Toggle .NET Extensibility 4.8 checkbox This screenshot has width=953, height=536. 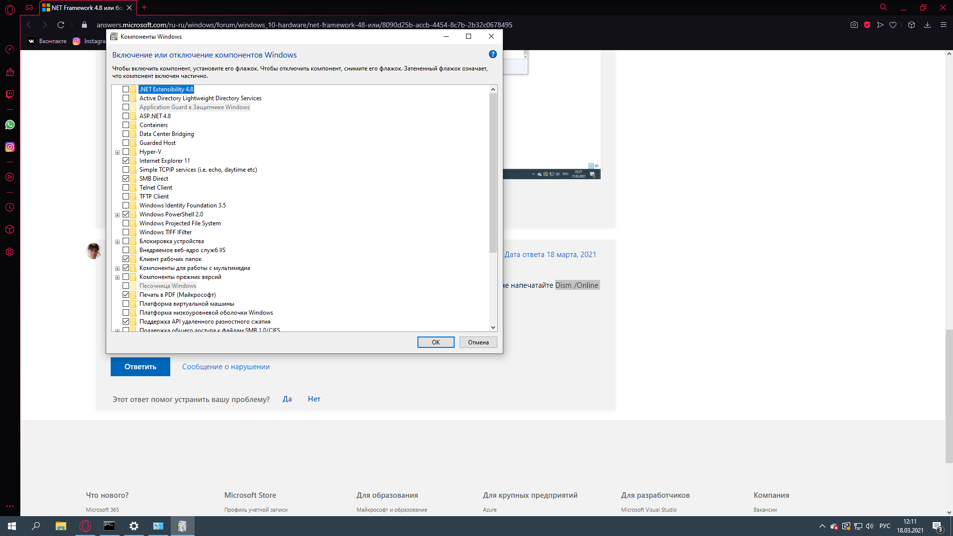[126, 88]
